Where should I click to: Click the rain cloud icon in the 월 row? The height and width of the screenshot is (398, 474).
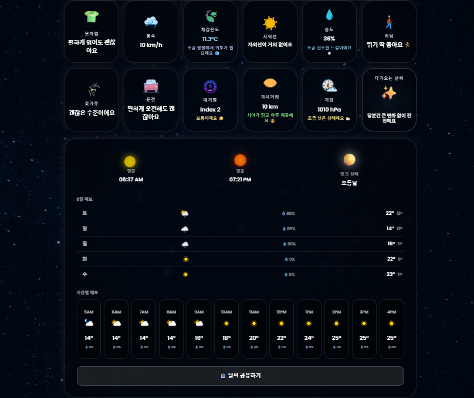(185, 244)
